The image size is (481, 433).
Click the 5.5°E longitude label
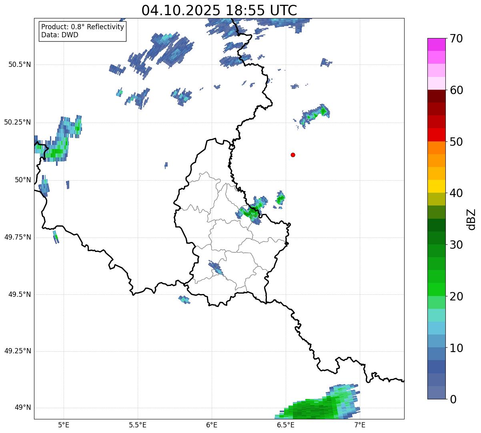[x=138, y=425]
